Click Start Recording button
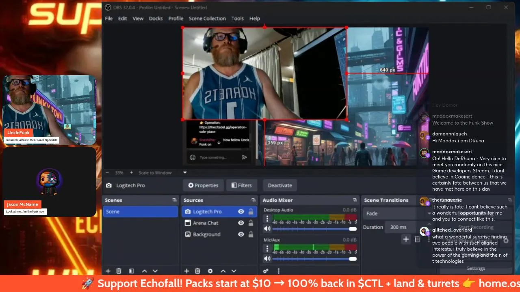The image size is (520, 292). (x=476, y=227)
